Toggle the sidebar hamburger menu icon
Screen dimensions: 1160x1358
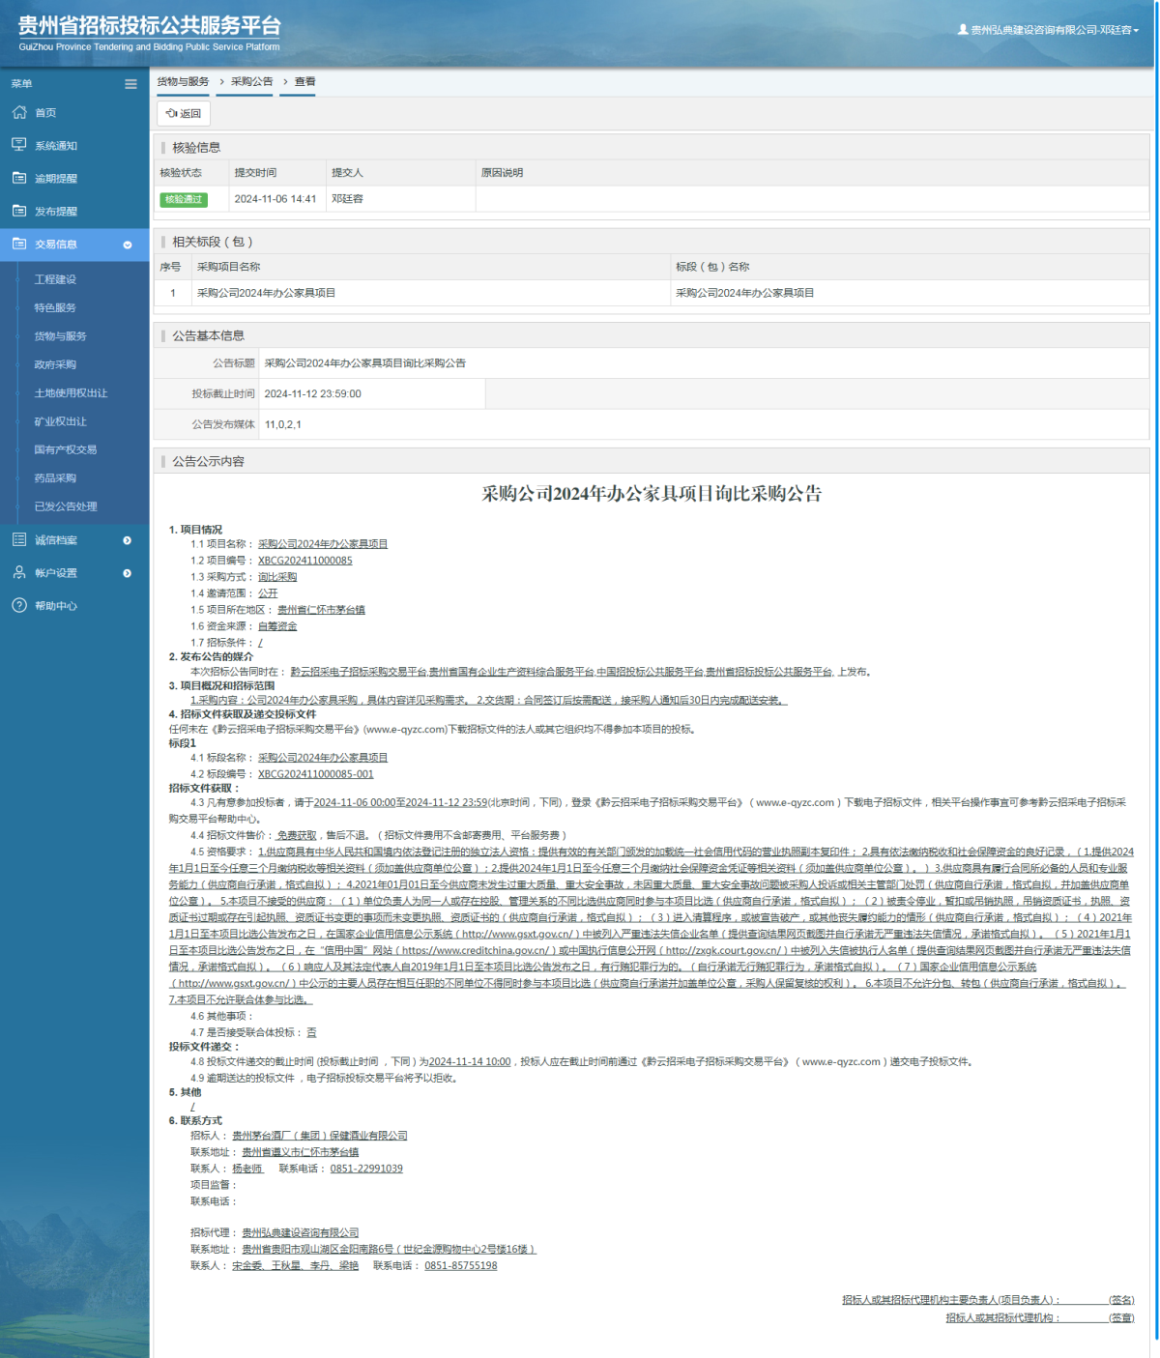click(x=130, y=84)
